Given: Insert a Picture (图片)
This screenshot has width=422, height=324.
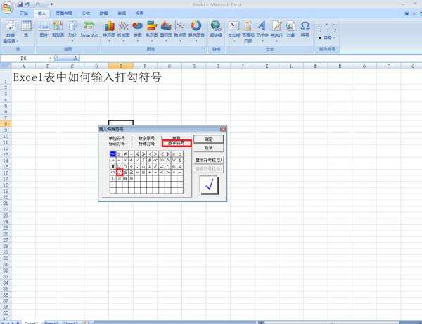Looking at the screenshot, I should 44,29.
